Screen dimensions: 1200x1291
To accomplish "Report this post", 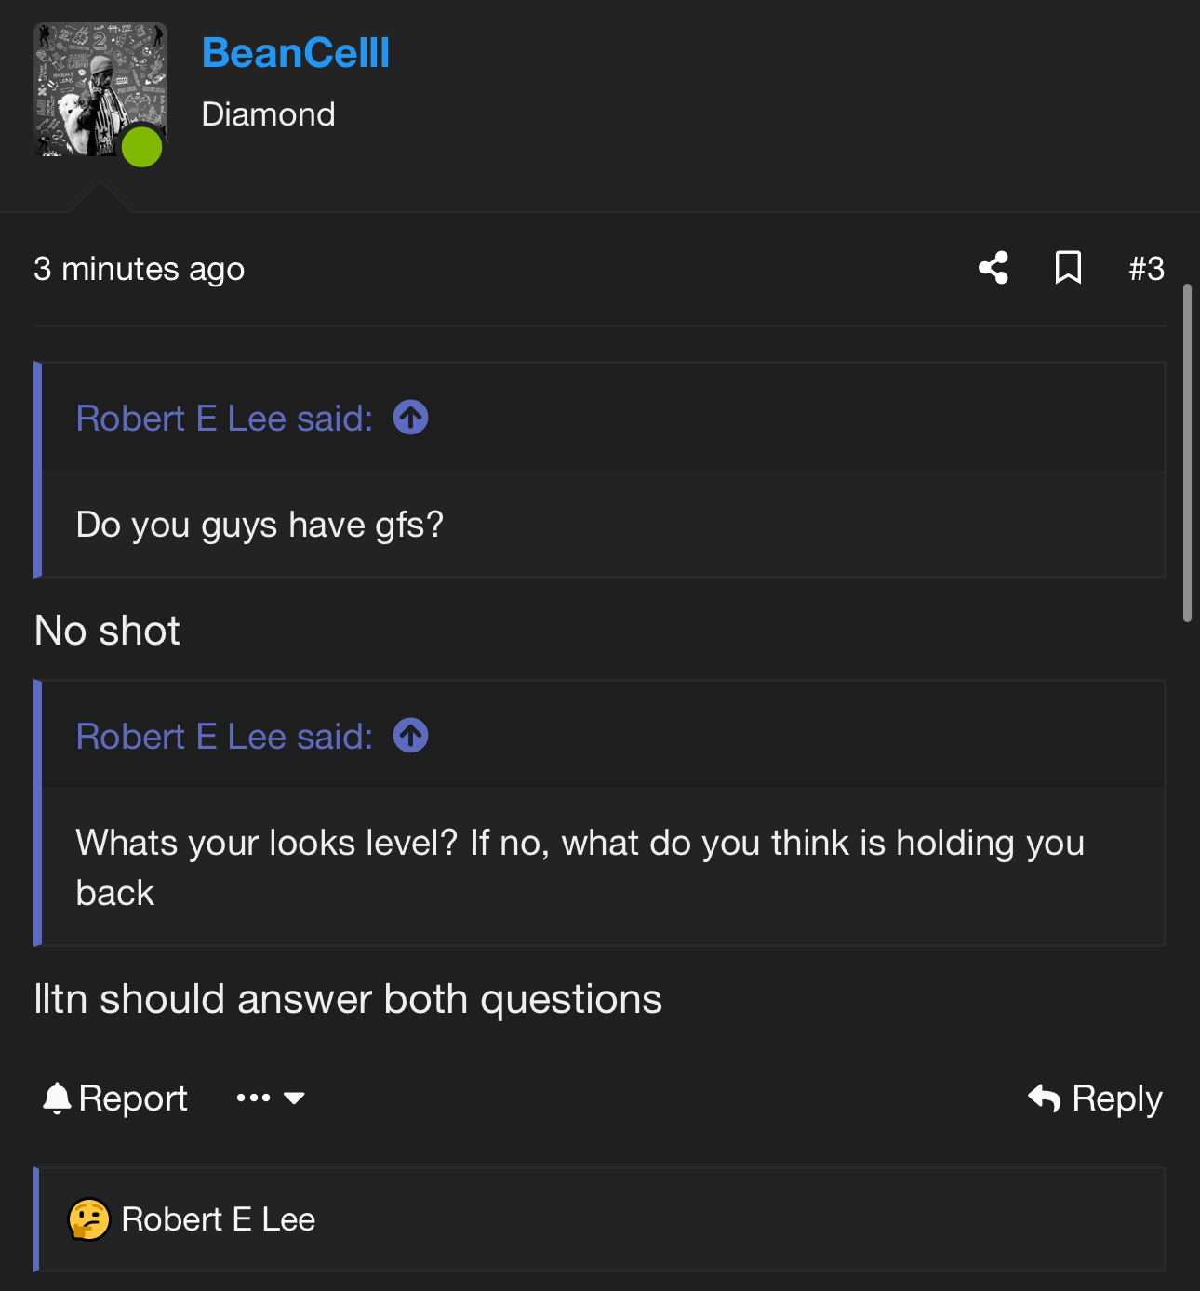I will click(115, 1098).
